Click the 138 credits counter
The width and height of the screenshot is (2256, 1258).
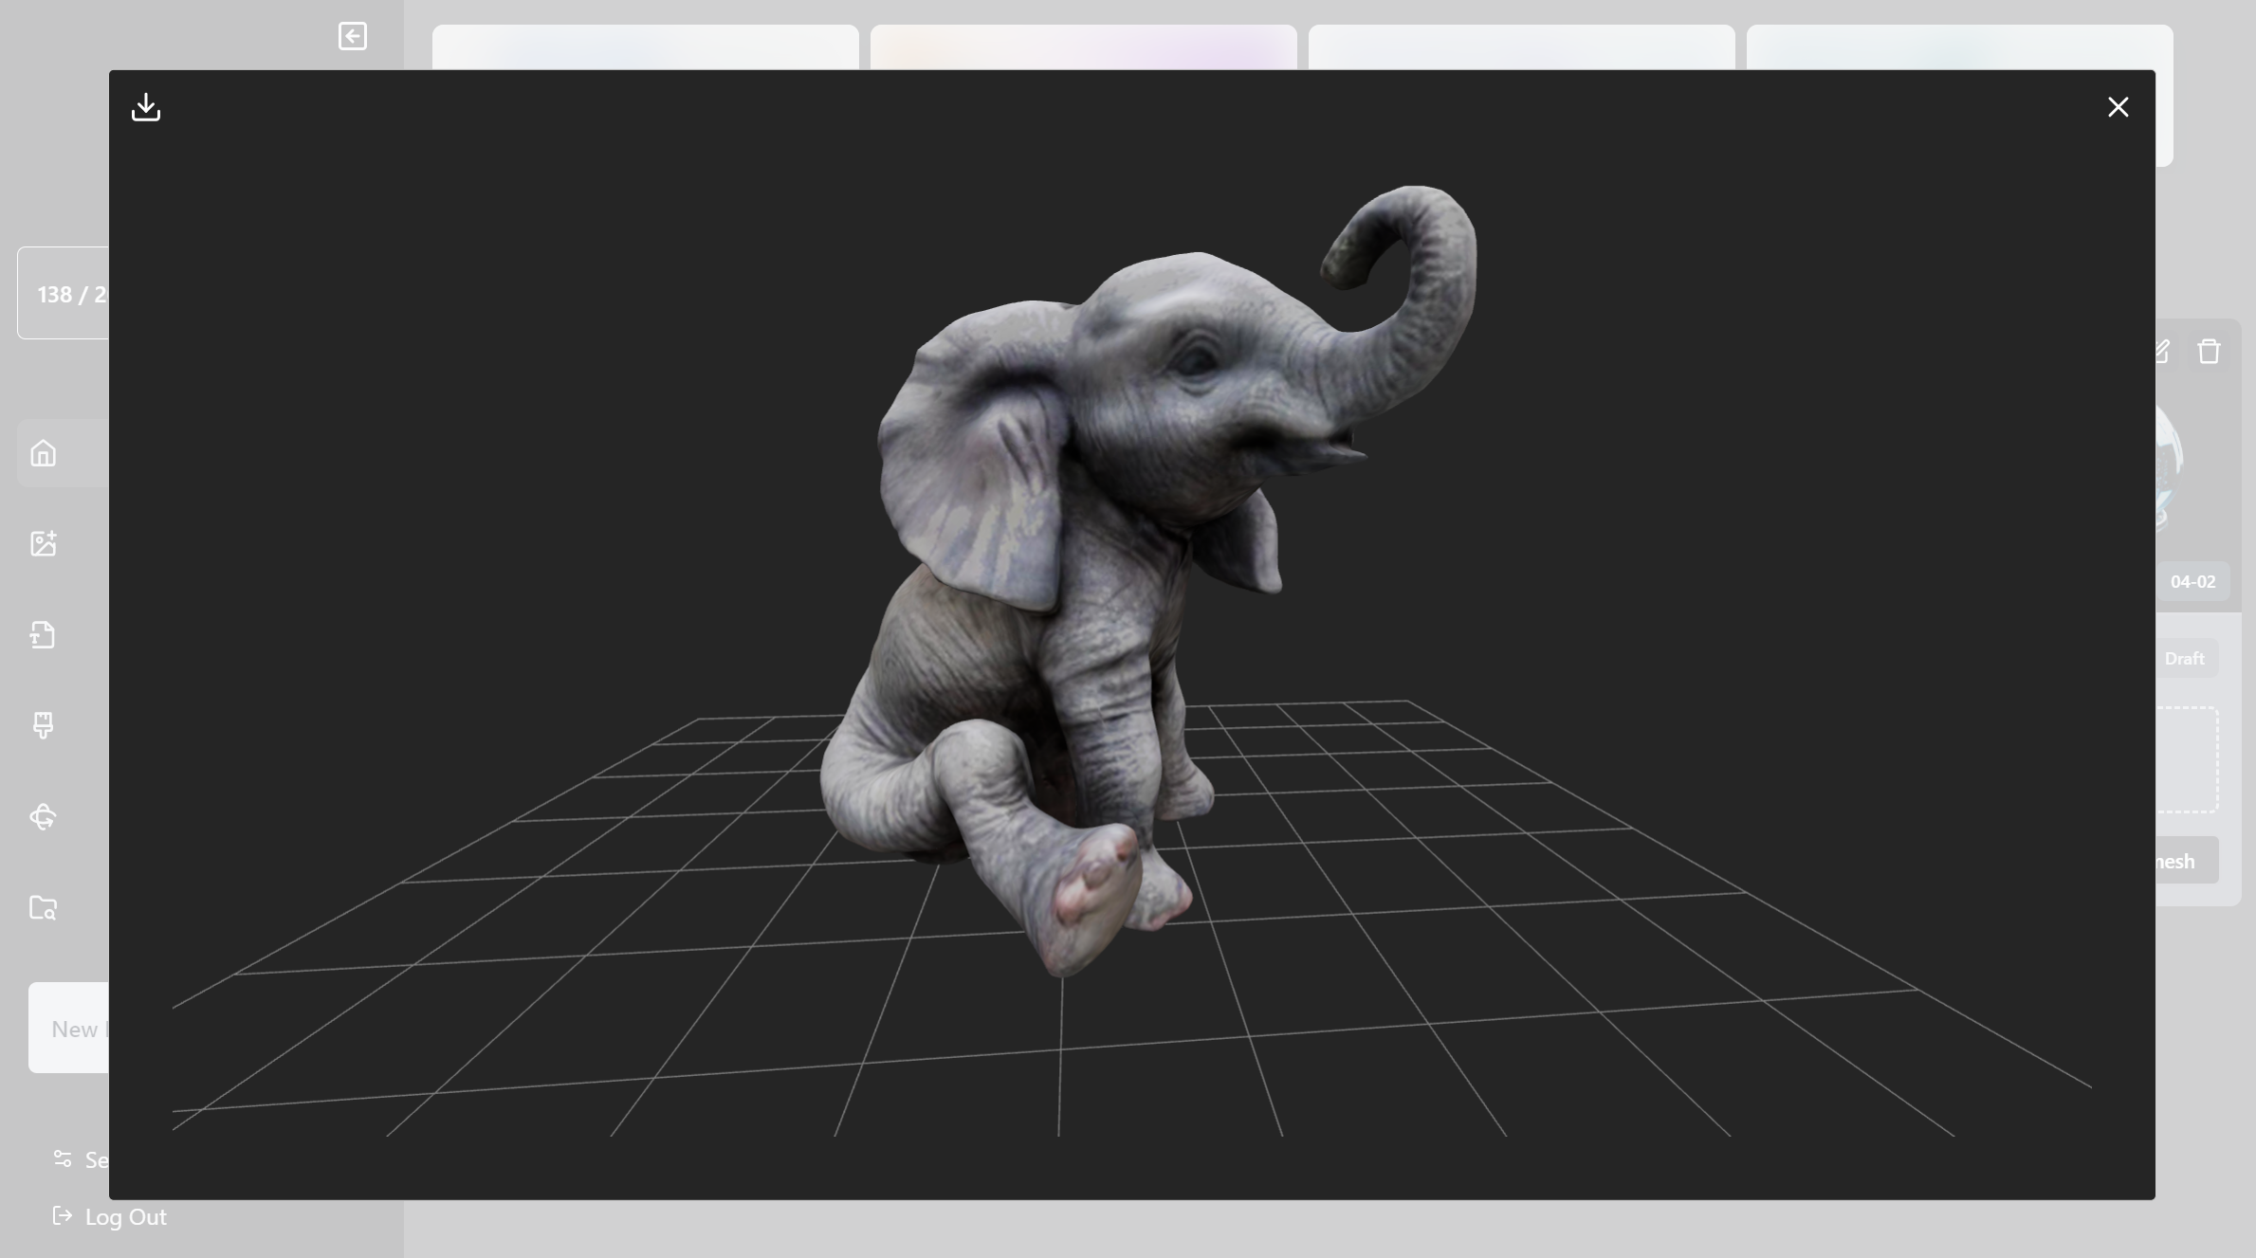coord(64,293)
